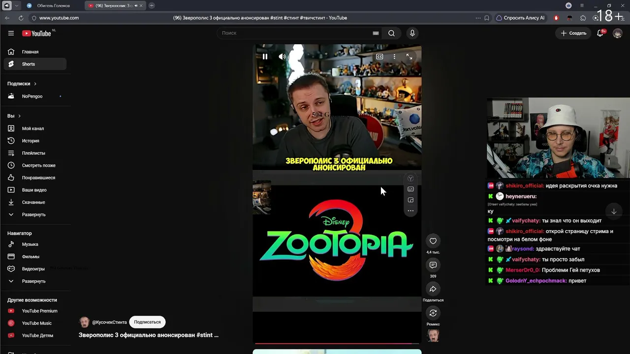Go to Главная in the sidebar
The height and width of the screenshot is (354, 630).
34,52
